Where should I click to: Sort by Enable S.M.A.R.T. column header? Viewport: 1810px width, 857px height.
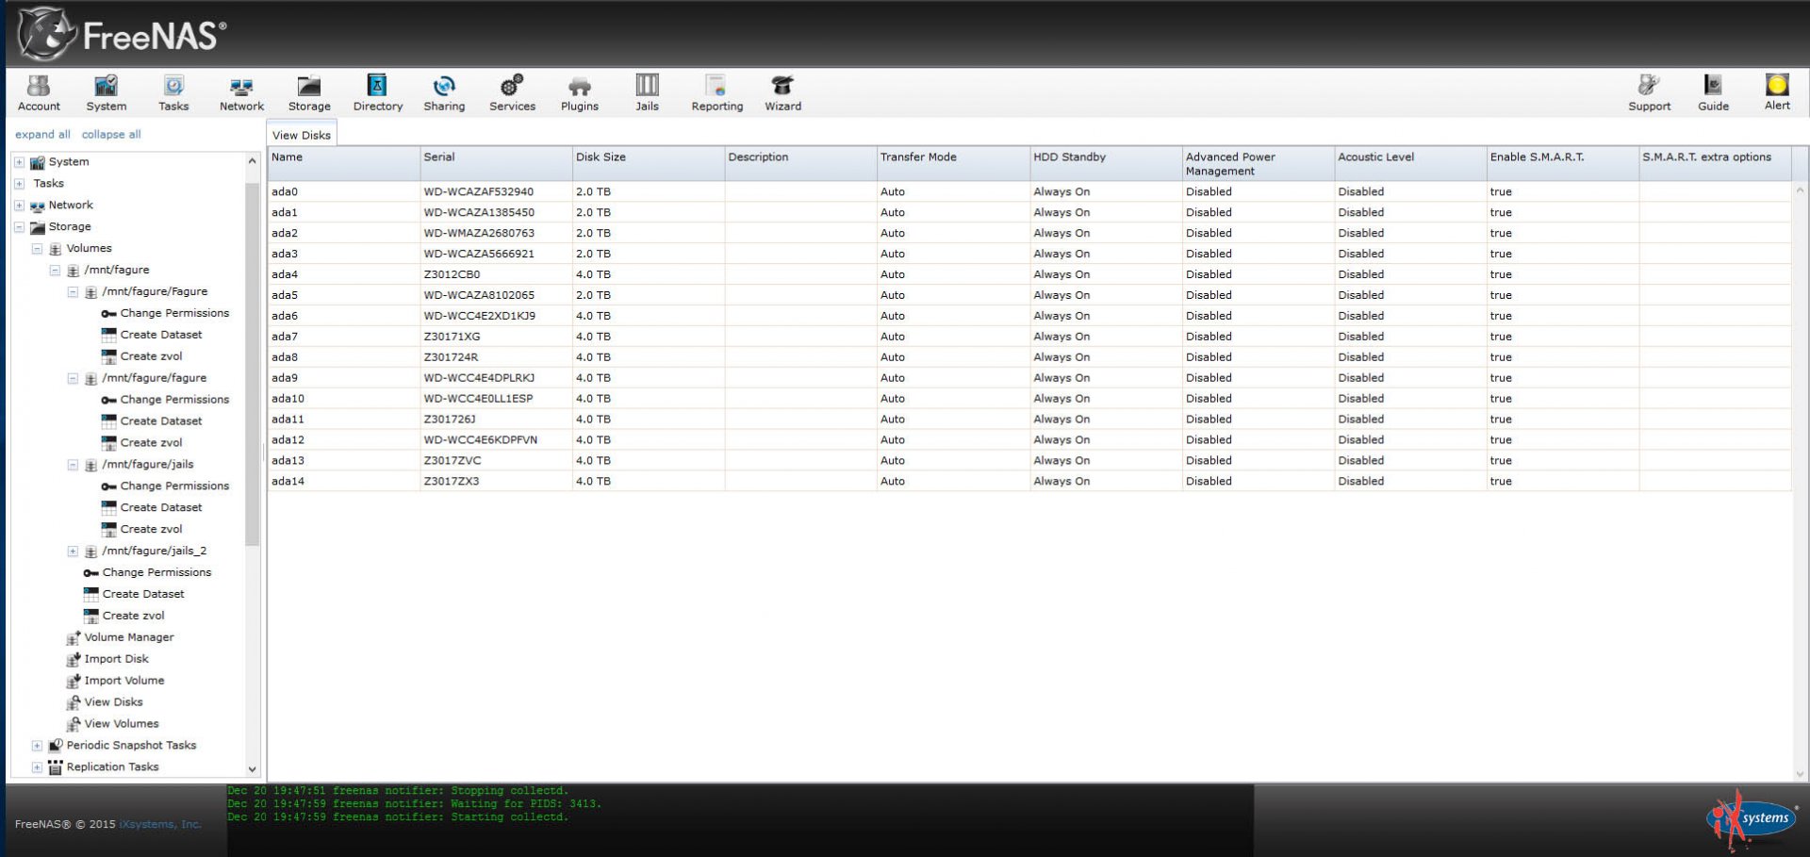click(x=1563, y=163)
